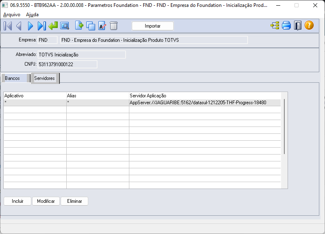This screenshot has height=234, width=325.
Task: Click the Alias column header
Action: point(98,96)
